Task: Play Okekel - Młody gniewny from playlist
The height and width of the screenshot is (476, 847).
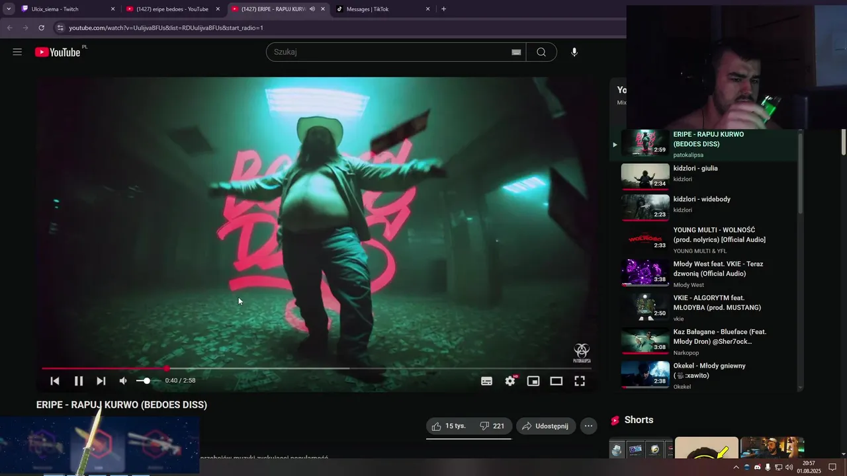Action: tap(704, 376)
